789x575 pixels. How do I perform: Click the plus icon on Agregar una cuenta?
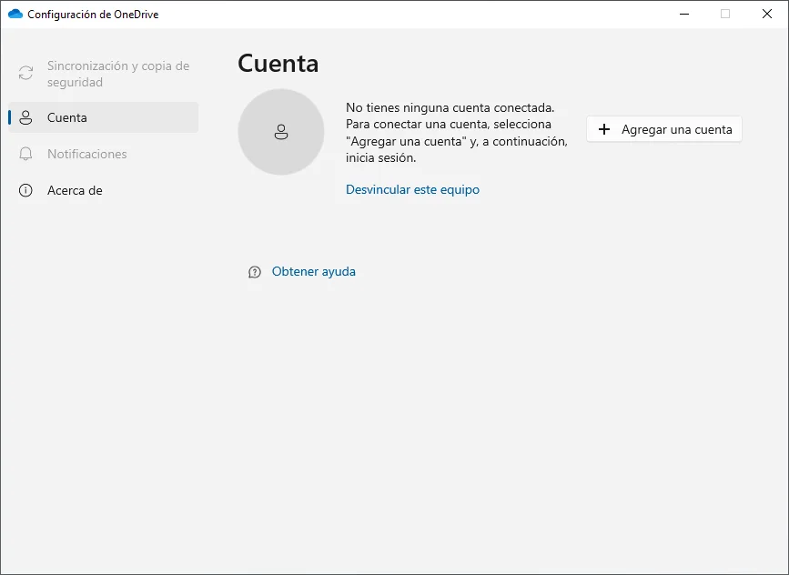pyautogui.click(x=602, y=129)
